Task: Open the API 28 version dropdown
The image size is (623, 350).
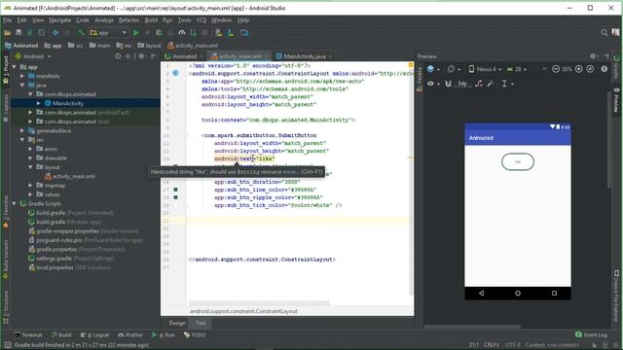Action: point(517,69)
